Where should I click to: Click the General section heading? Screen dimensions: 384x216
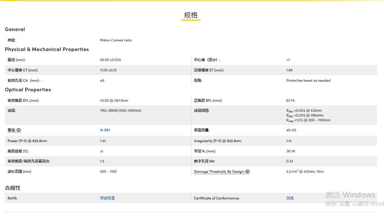coord(15,30)
